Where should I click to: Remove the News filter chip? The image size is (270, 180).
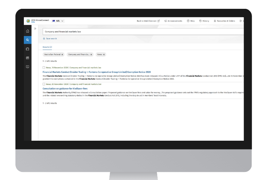[104, 54]
